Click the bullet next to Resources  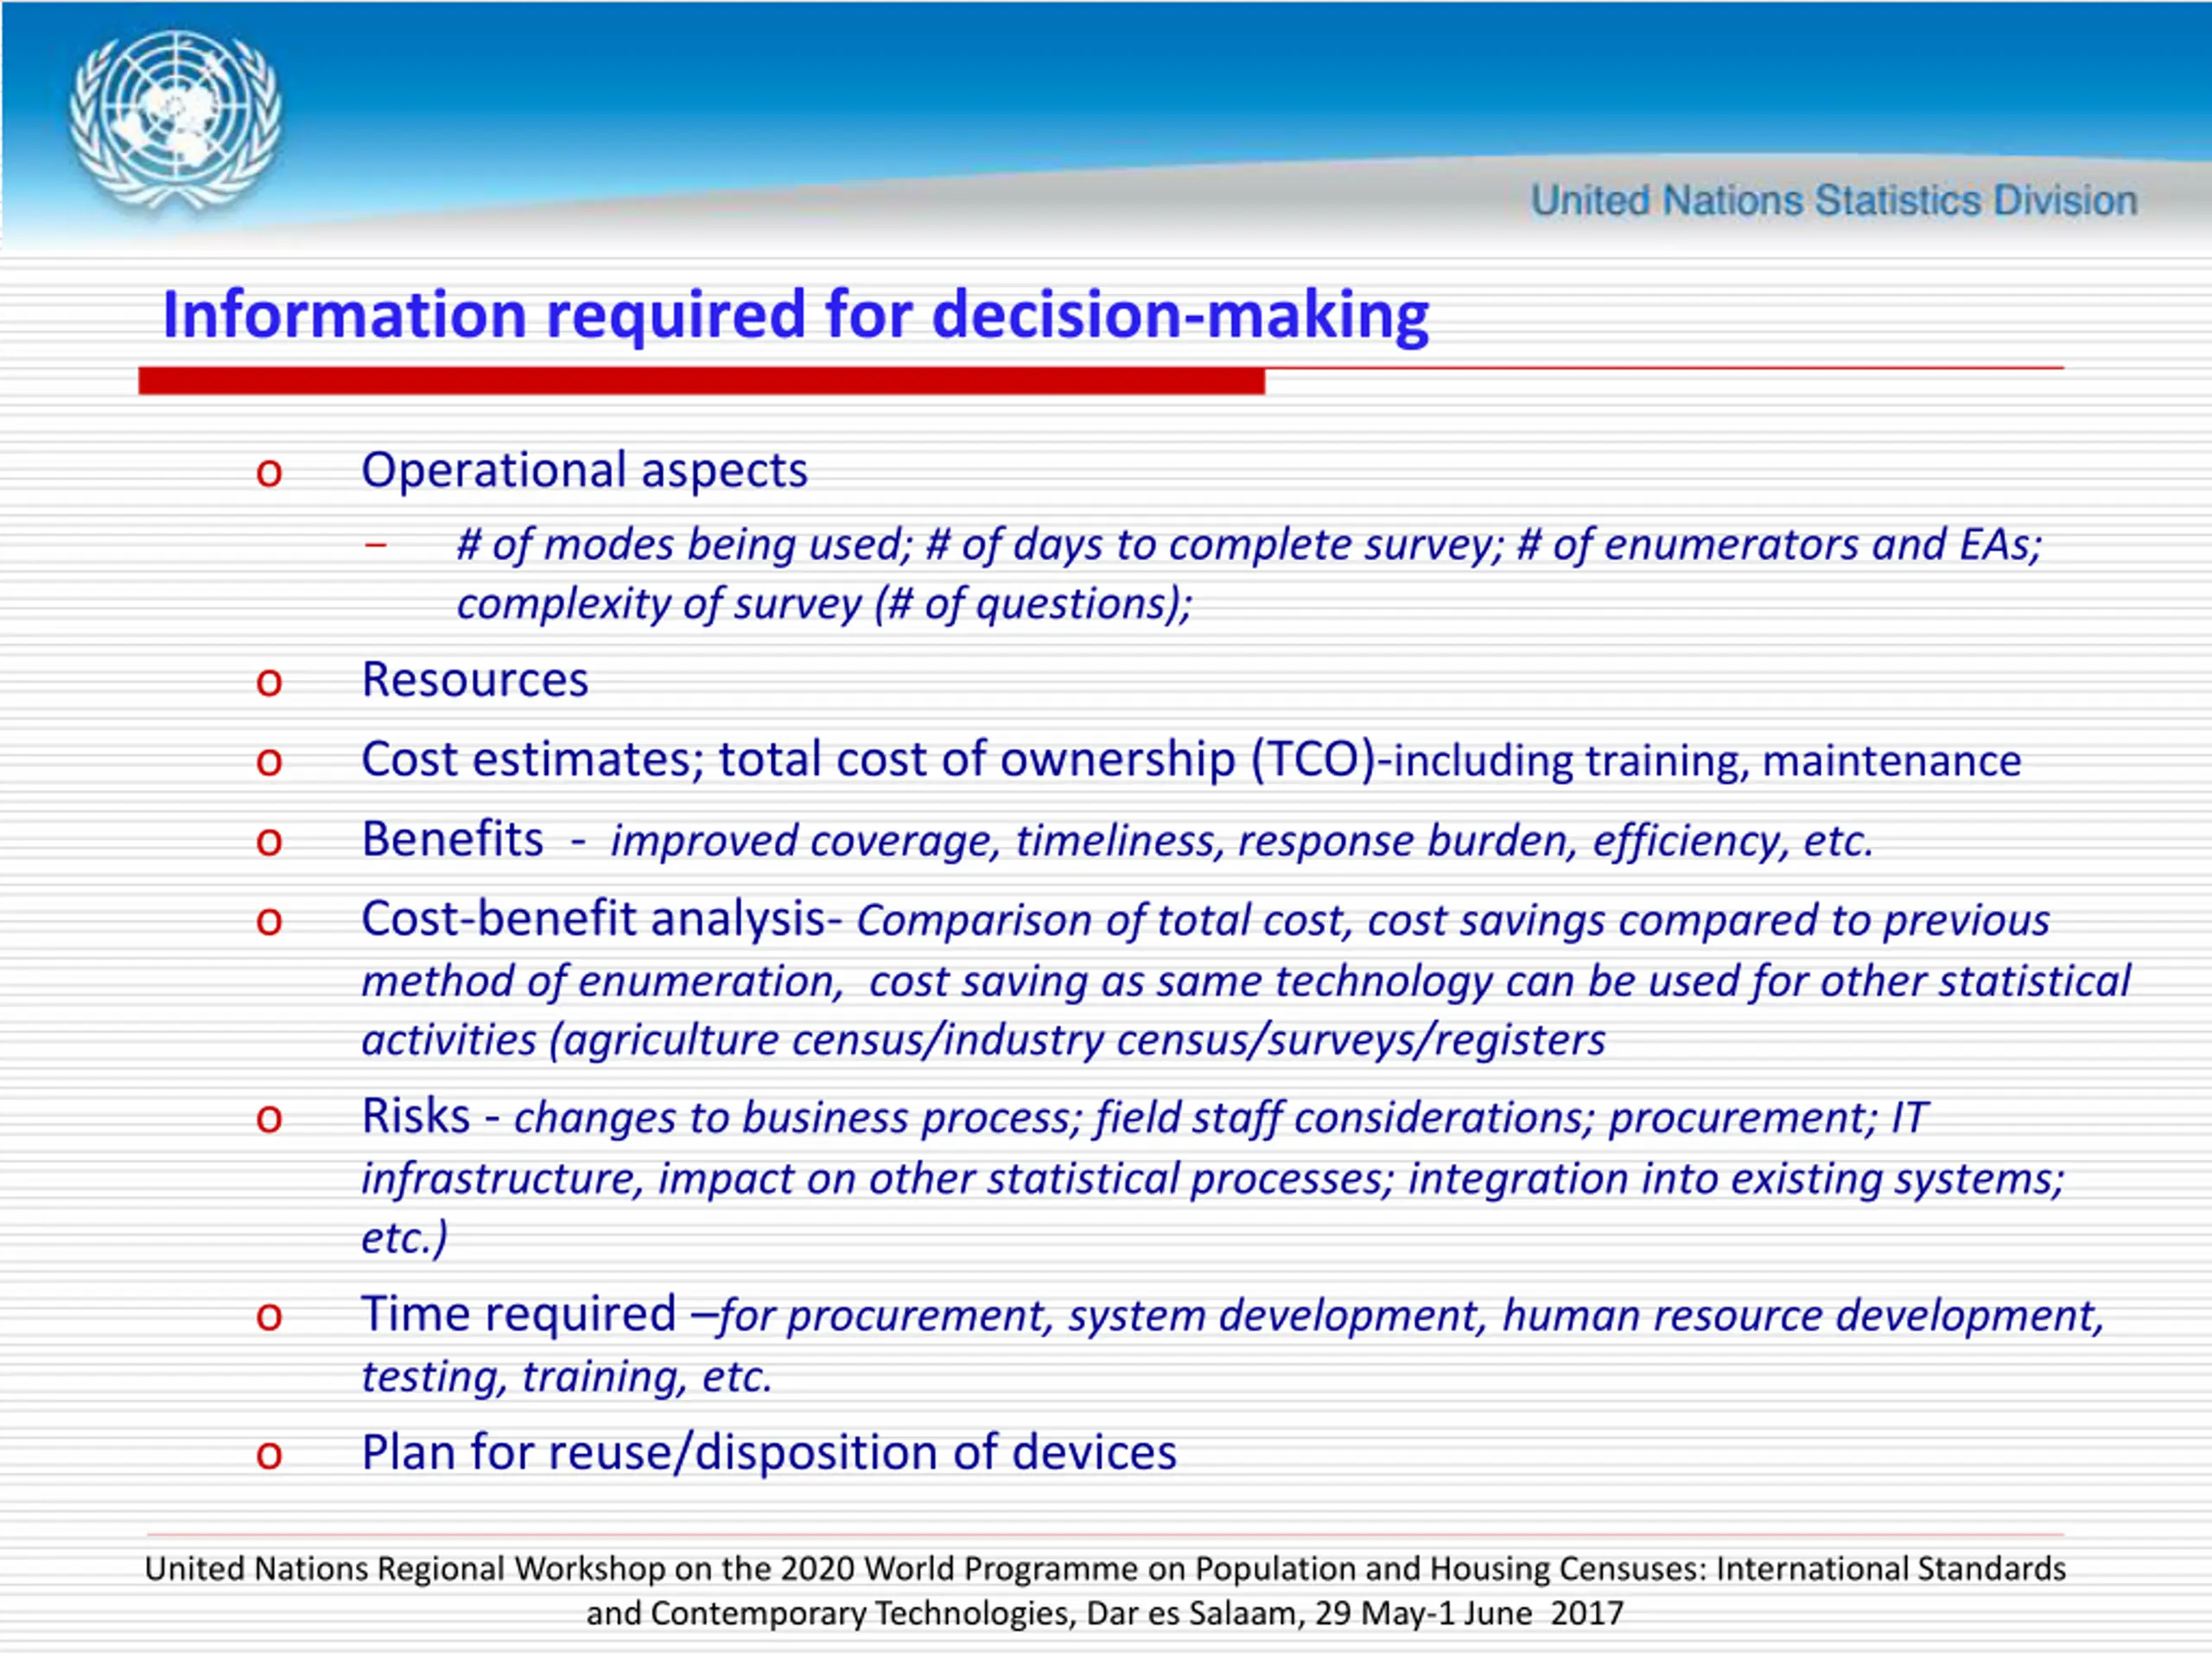point(269,682)
